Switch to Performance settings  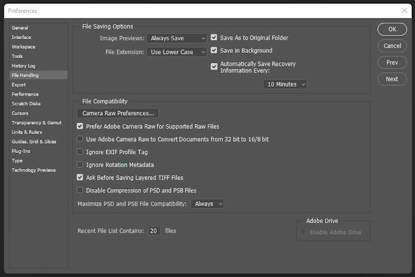tap(25, 94)
